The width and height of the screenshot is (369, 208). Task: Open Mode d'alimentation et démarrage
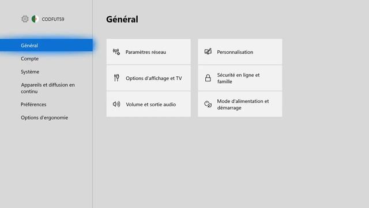point(240,104)
